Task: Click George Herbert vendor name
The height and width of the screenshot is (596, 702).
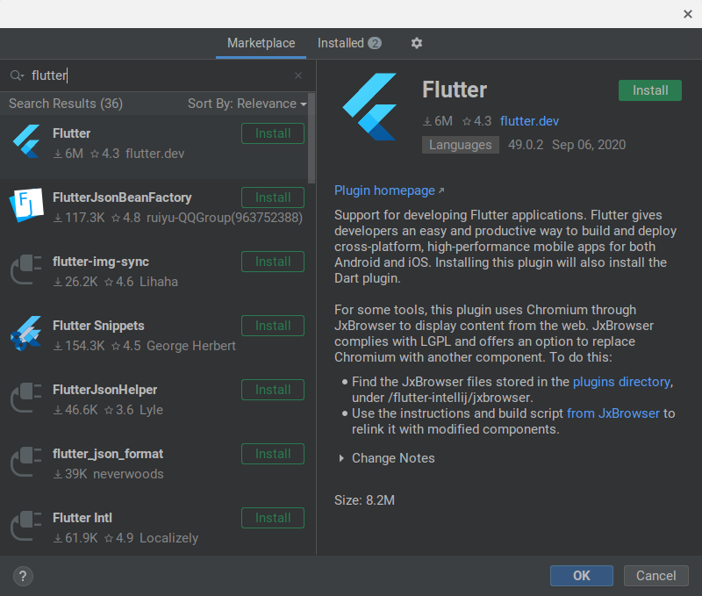Action: click(x=191, y=346)
